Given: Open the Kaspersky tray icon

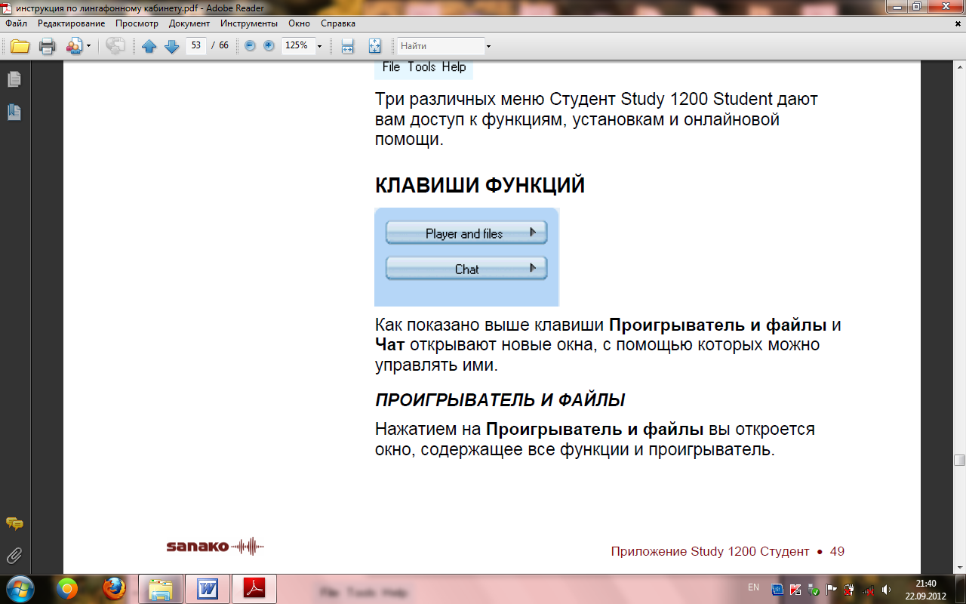Looking at the screenshot, I should pos(795,590).
